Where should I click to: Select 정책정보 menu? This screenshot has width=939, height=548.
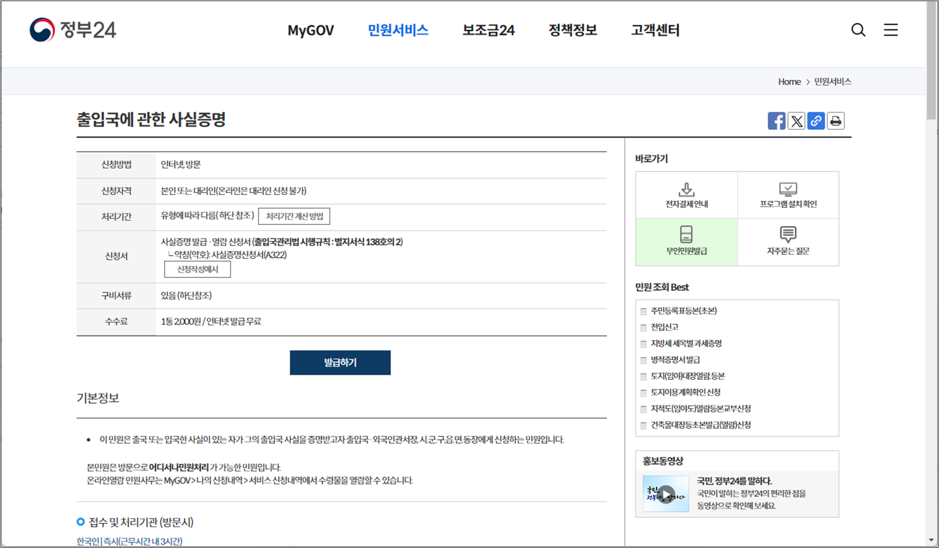tap(572, 31)
